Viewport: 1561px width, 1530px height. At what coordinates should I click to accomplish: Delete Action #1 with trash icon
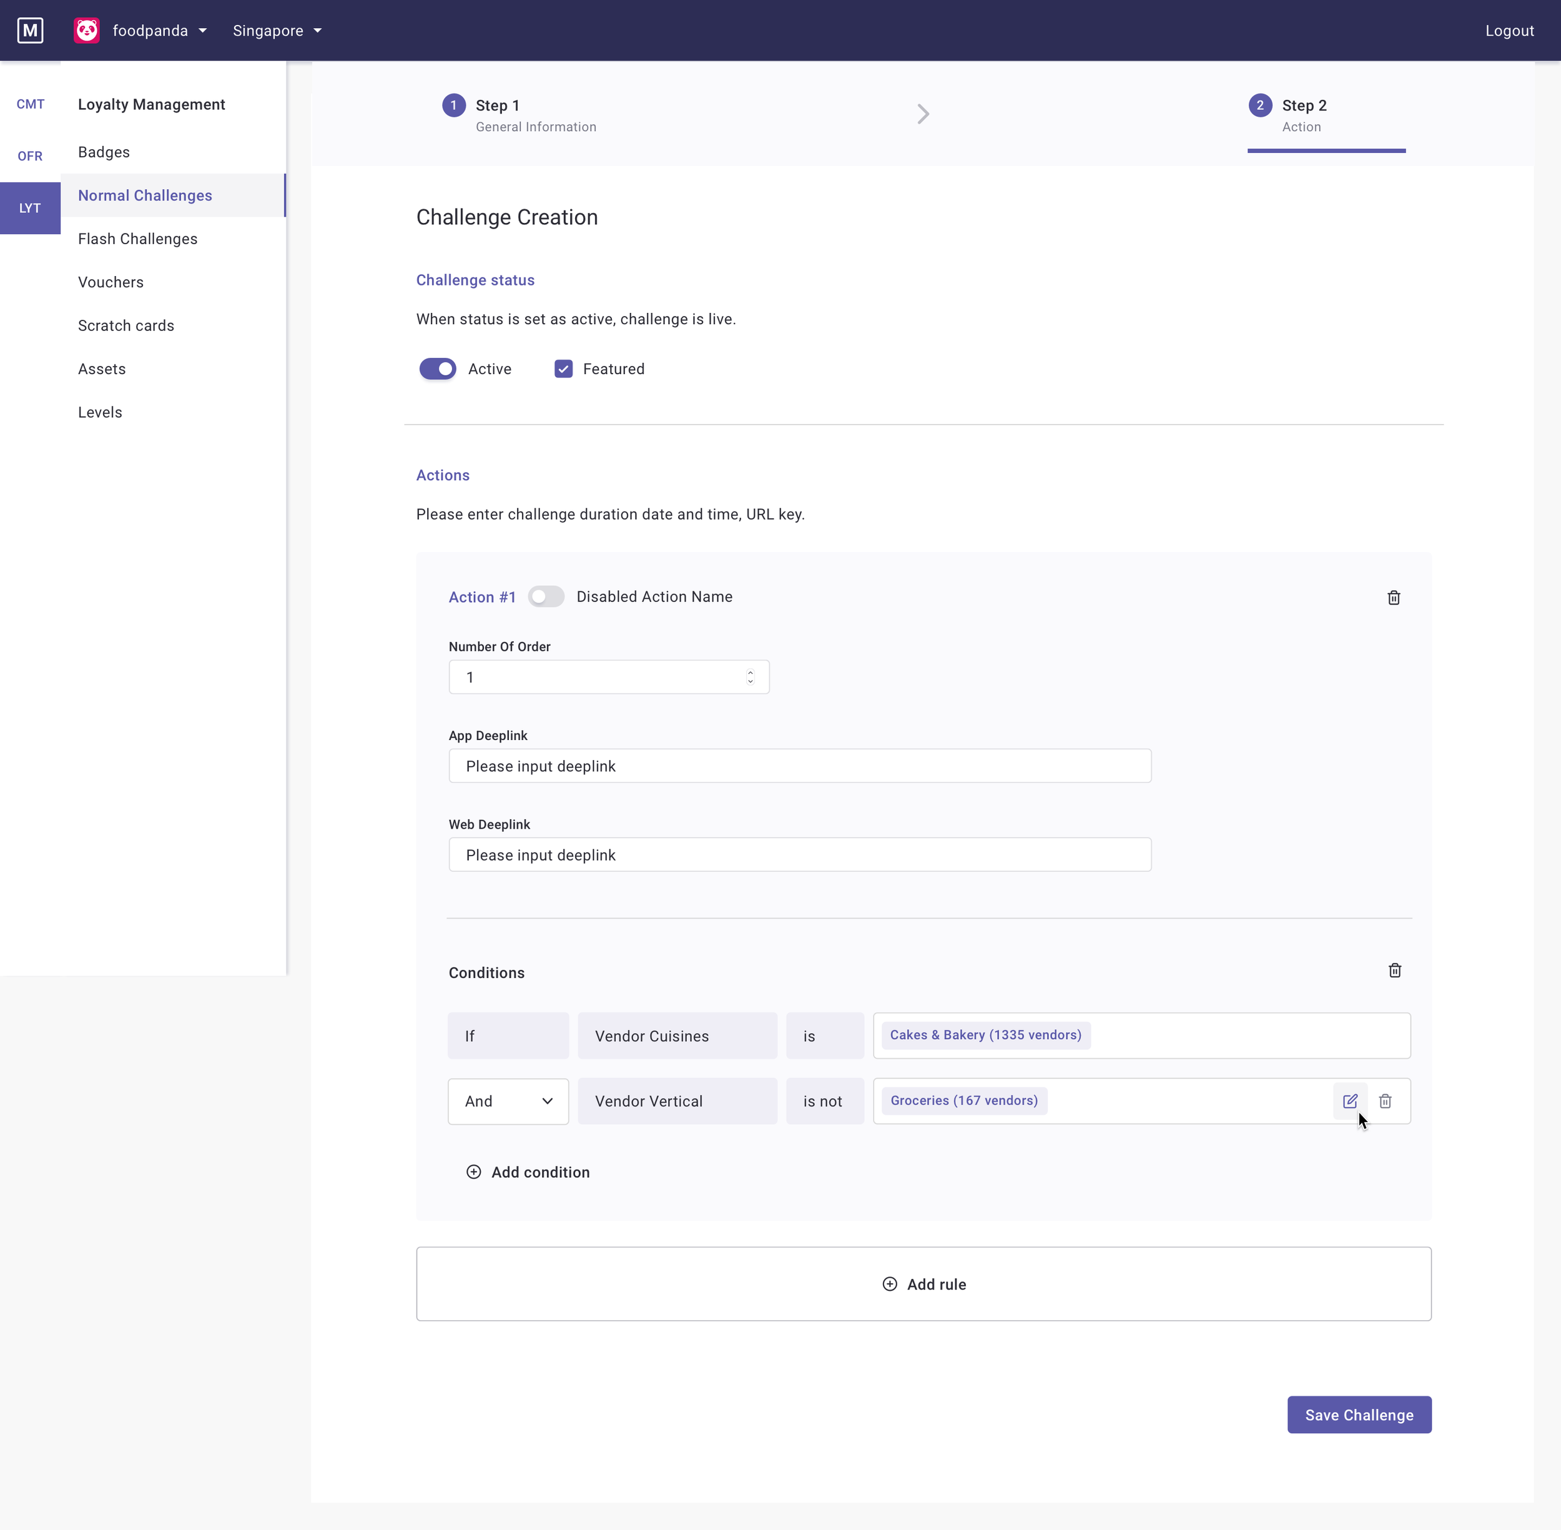pos(1393,597)
